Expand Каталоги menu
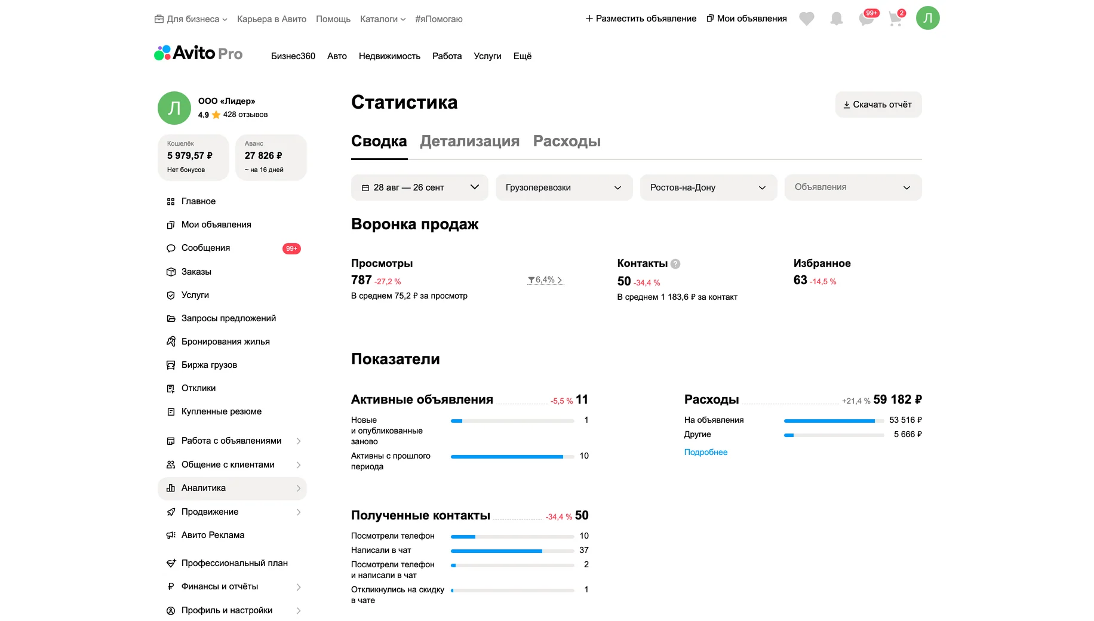 [383, 19]
